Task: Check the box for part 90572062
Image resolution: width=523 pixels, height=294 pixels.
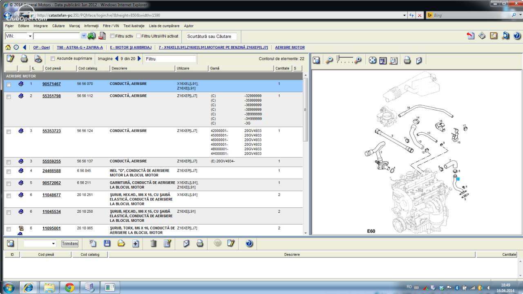Action: (x=9, y=184)
